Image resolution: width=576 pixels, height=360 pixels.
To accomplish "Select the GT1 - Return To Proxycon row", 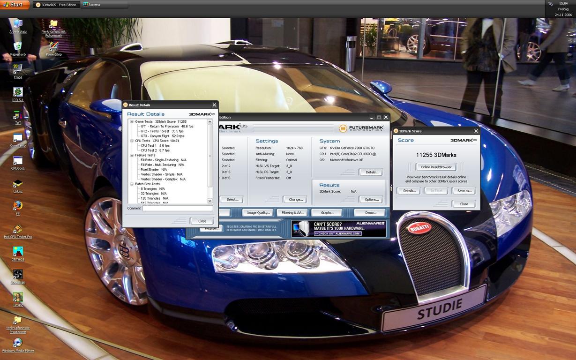I will (167, 126).
